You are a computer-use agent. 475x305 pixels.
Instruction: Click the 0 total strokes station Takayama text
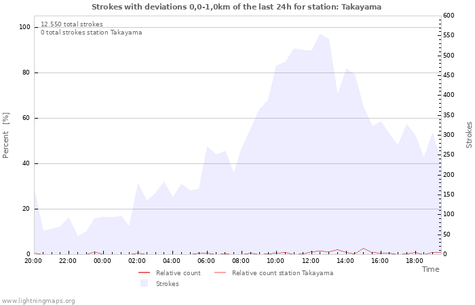91,33
